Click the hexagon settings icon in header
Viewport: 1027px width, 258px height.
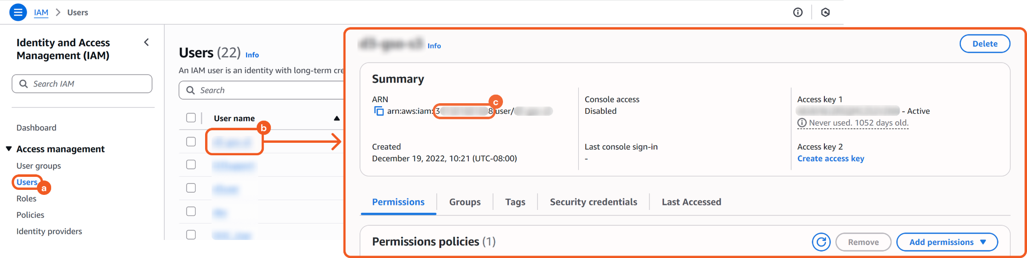point(825,13)
